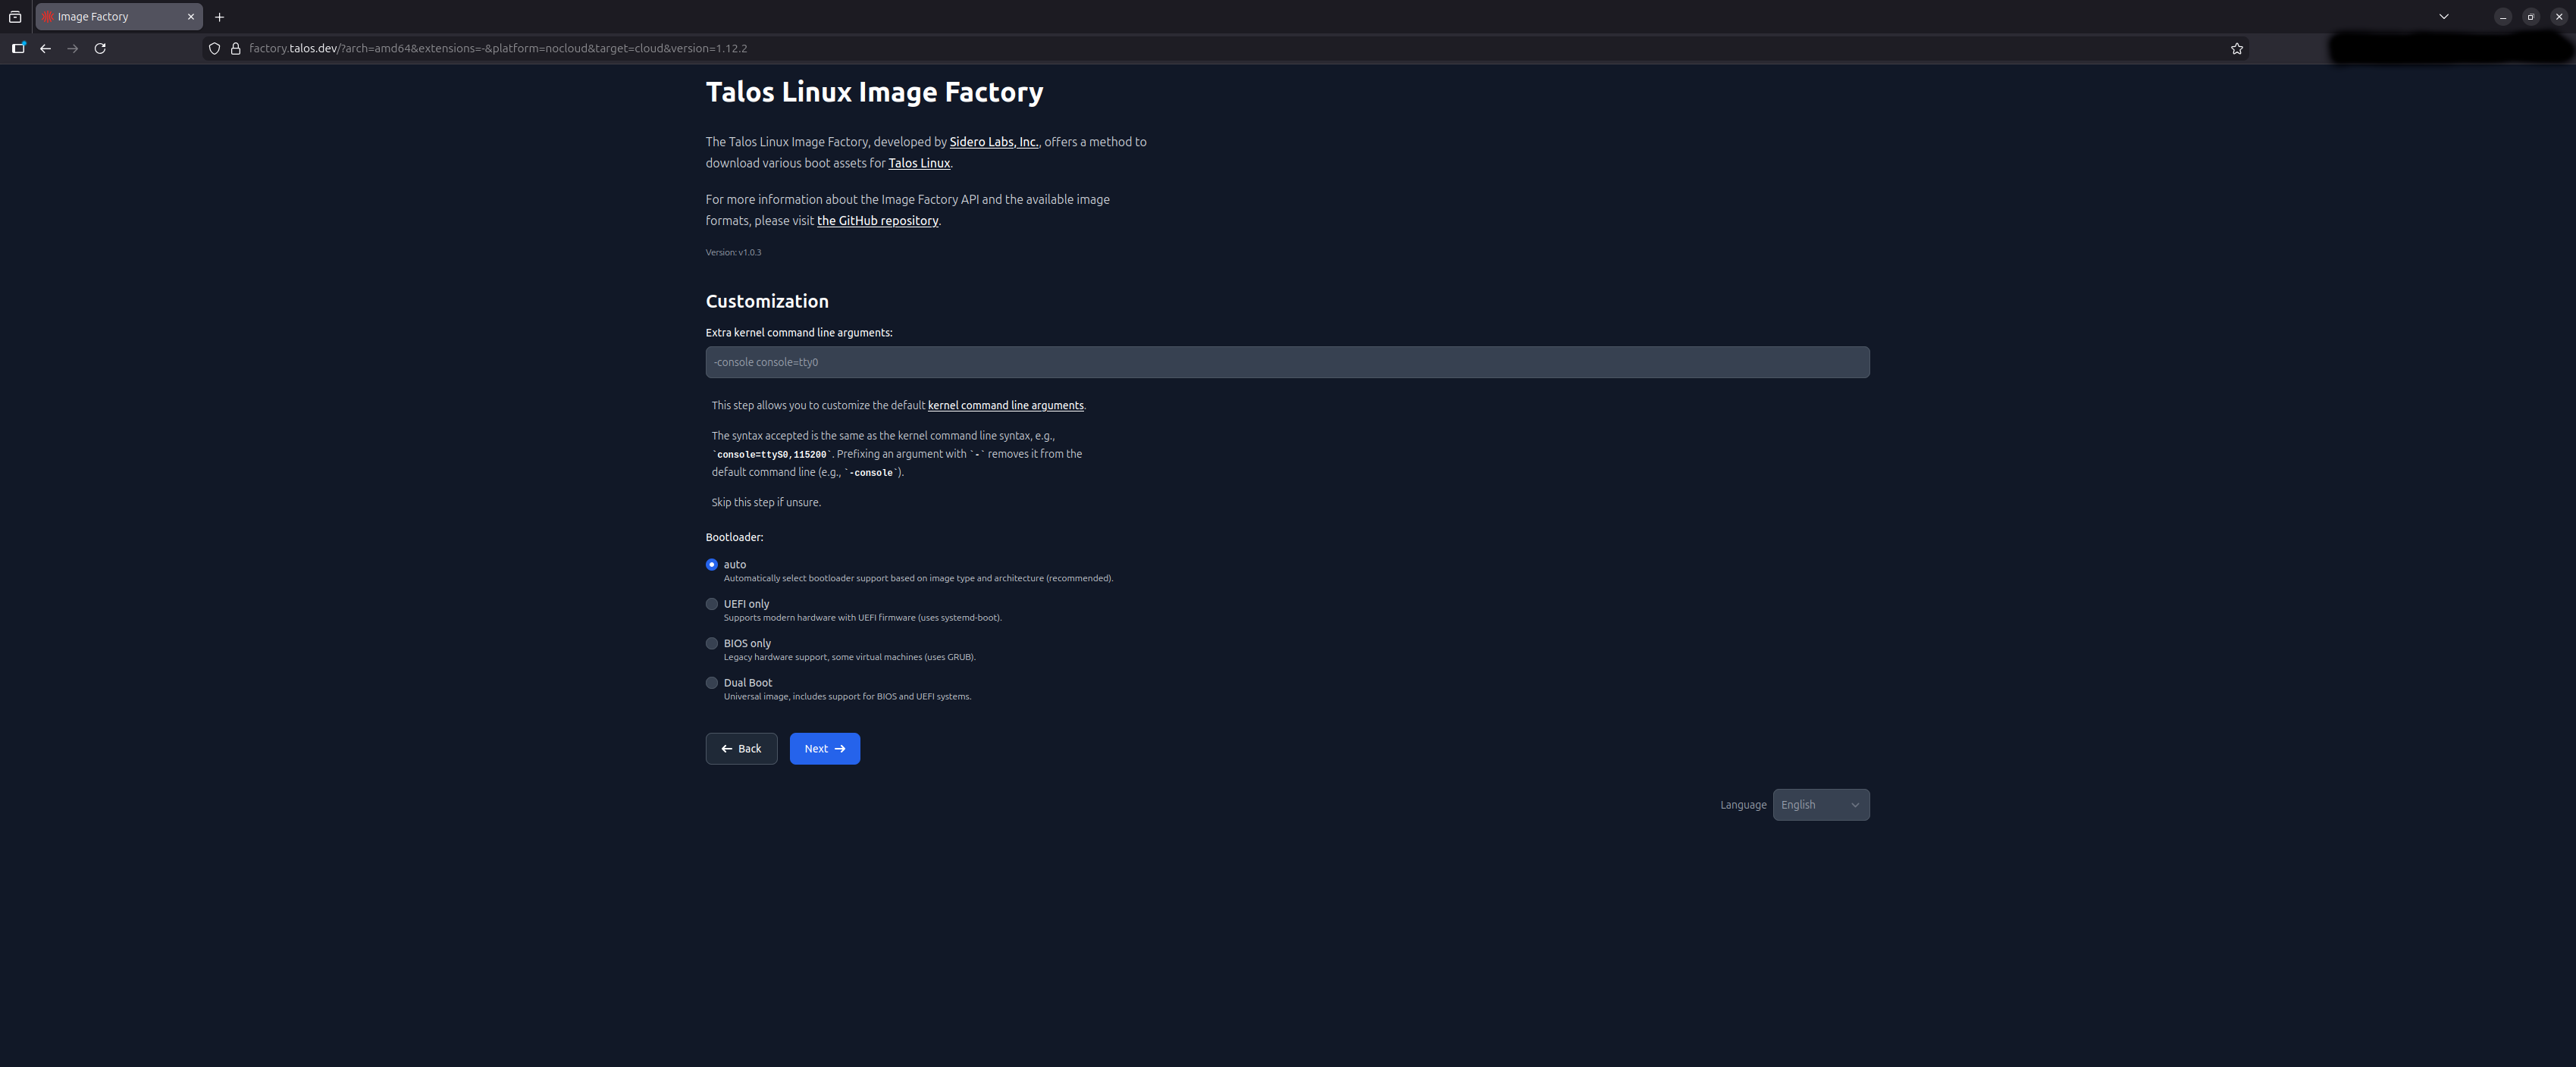Open the Language English dropdown

pos(1820,805)
